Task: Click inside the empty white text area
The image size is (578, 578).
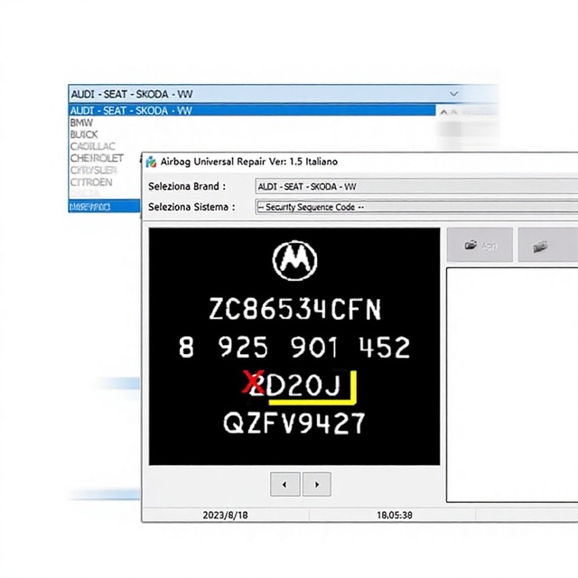Action: click(x=512, y=385)
